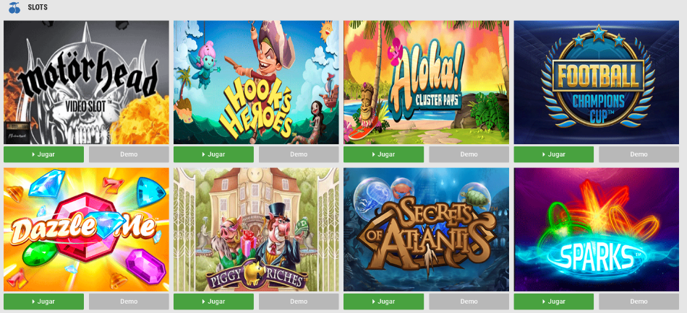Open the Football Champions Cup thumbnail
Viewport: 687px width, 313px height.
[x=597, y=82]
